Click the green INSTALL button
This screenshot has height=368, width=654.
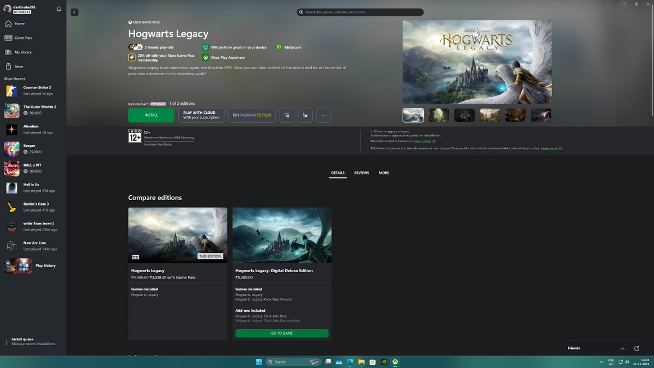[x=151, y=115]
